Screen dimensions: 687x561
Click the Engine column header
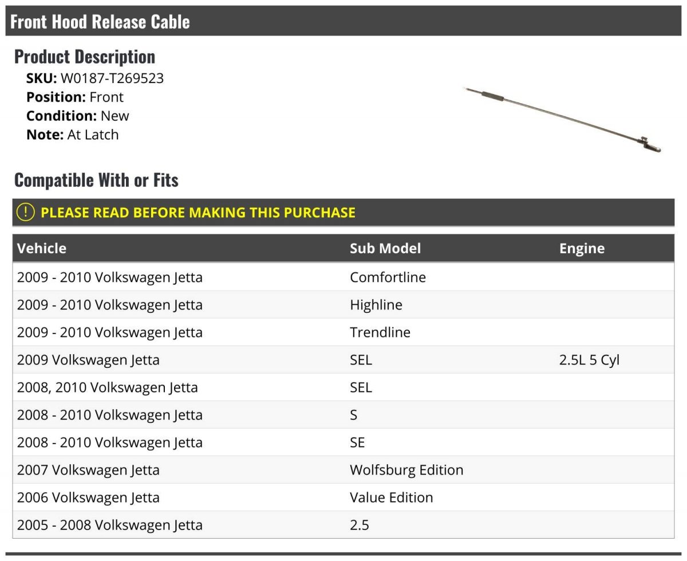coord(582,248)
